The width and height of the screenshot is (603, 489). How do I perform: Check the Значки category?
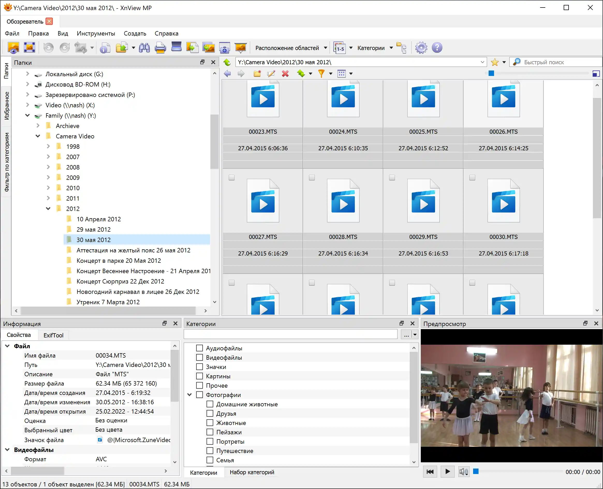[x=200, y=367]
